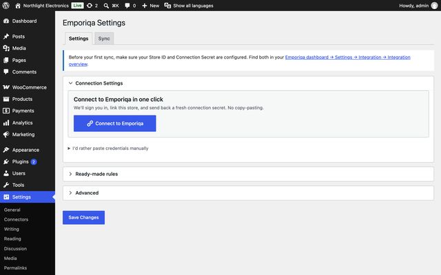
Task: Click the Settings icon in sidebar
Action: [x=6, y=197]
